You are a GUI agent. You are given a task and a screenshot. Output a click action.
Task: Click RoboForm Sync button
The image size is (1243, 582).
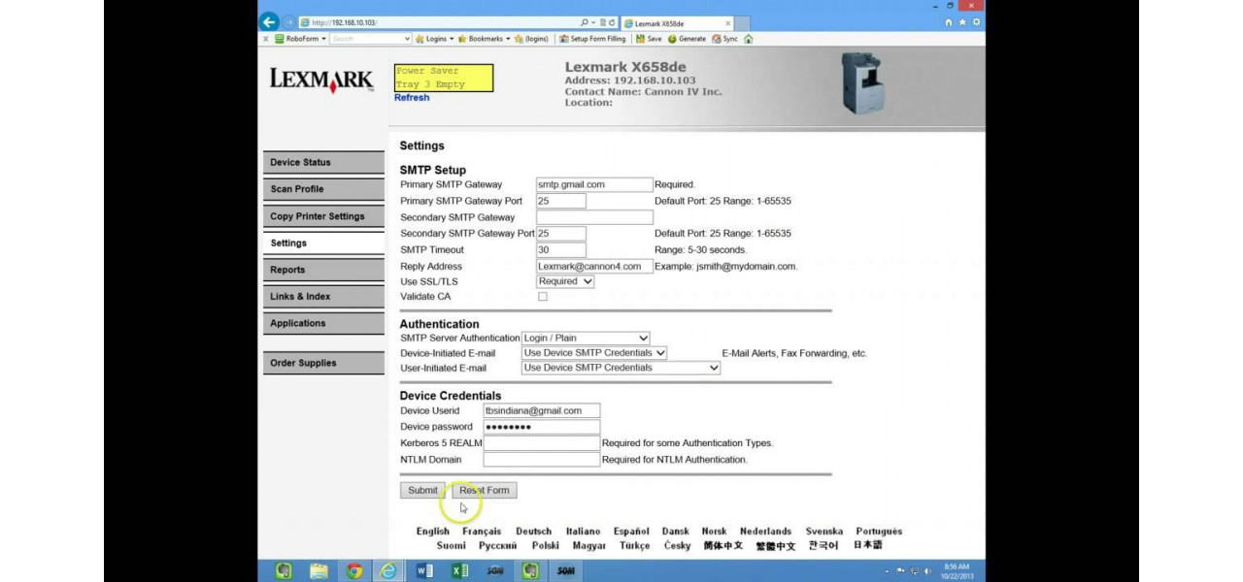point(724,39)
